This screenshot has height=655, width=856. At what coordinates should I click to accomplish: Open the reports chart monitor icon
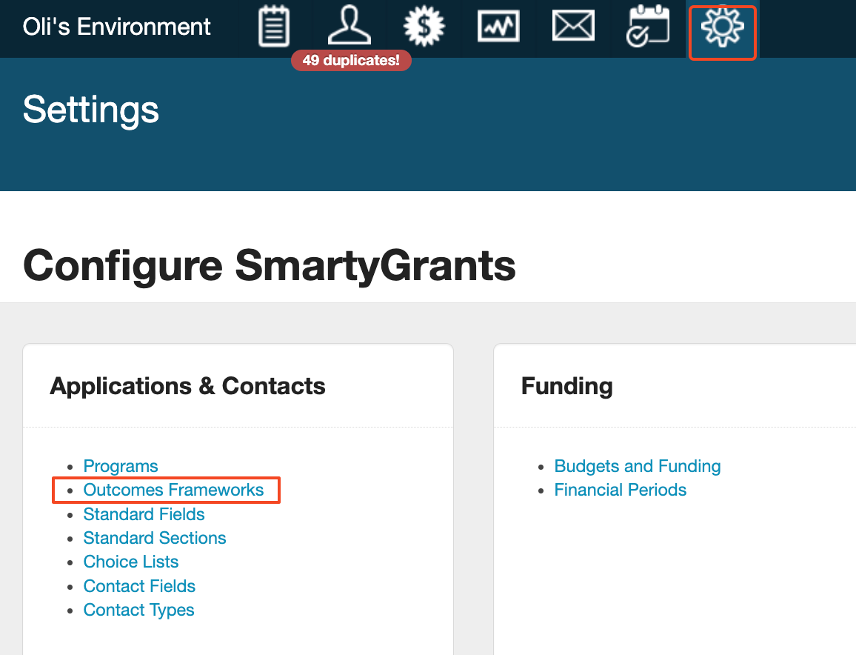[498, 27]
